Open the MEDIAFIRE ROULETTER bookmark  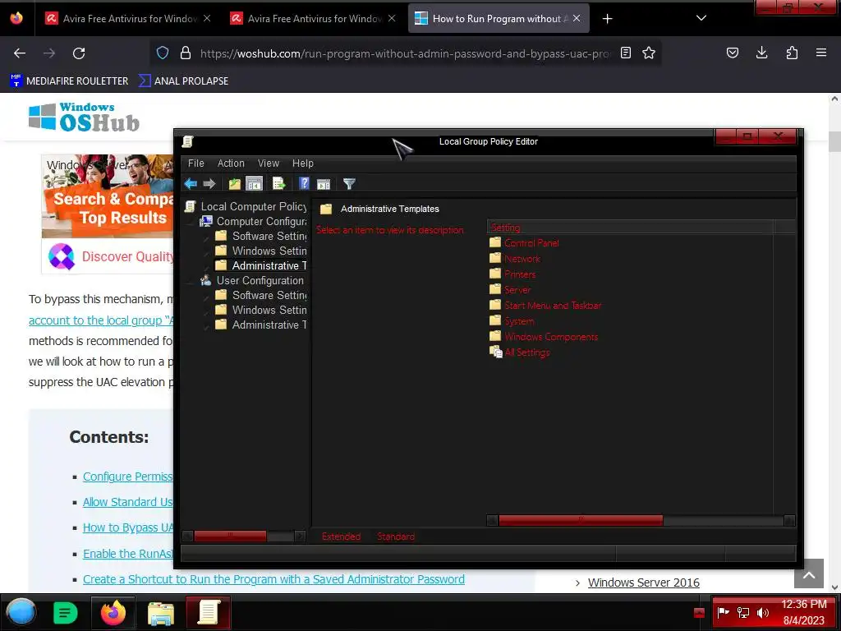point(69,81)
